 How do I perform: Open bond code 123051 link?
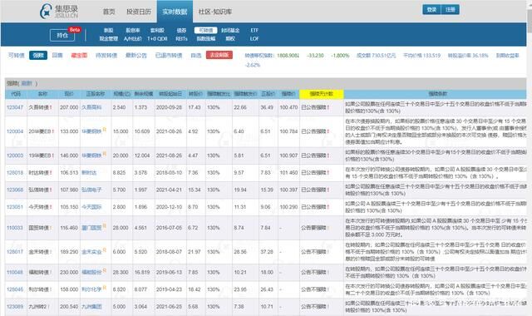pyautogui.click(x=15, y=207)
